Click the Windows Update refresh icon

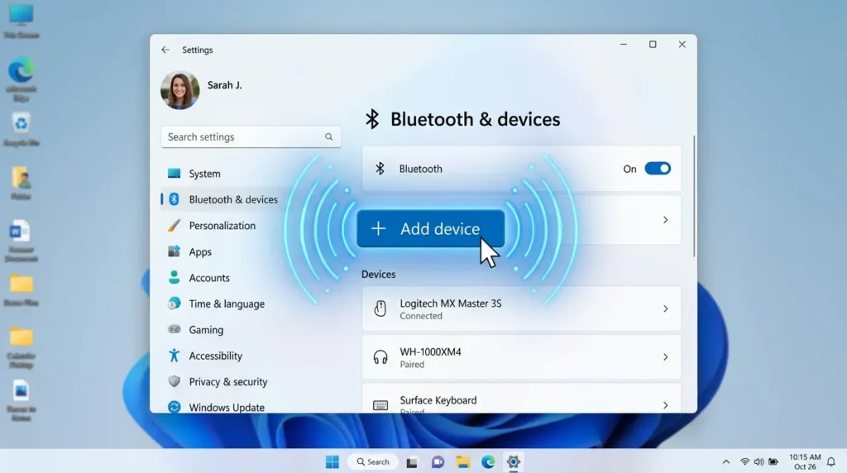(x=174, y=407)
